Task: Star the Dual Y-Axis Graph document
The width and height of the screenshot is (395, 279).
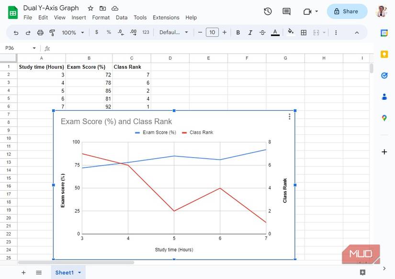Action: (90, 8)
